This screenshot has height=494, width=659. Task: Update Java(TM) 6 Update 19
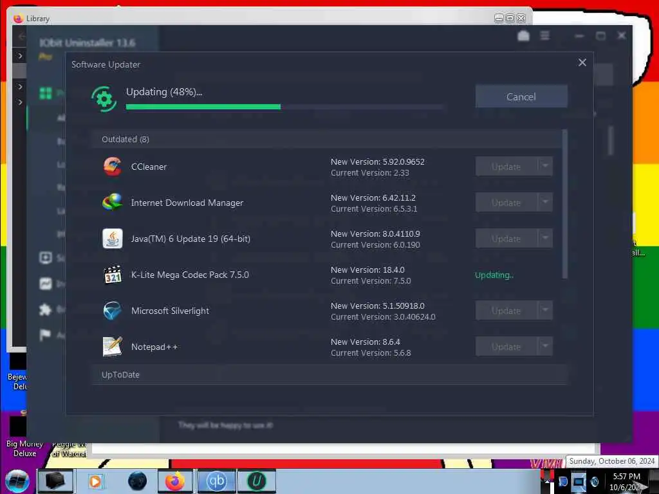point(506,239)
